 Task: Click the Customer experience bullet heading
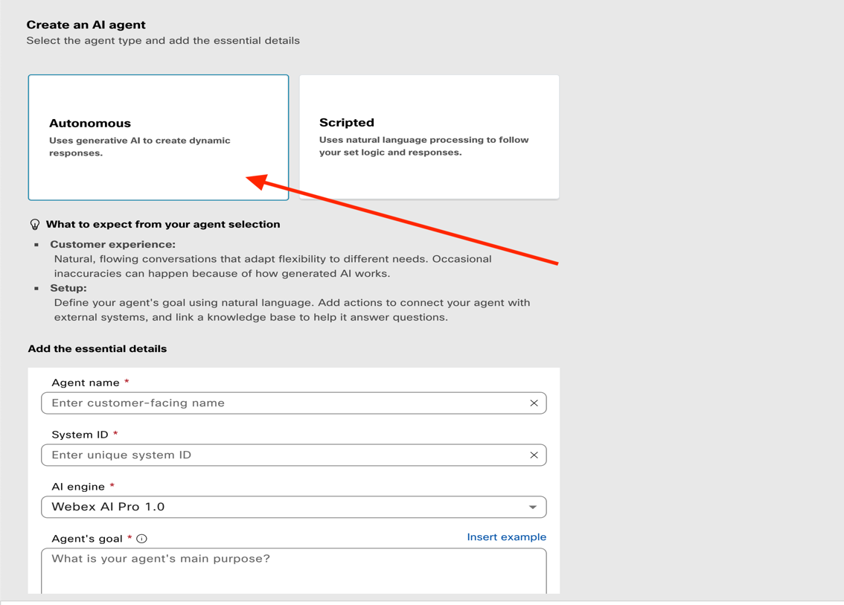(112, 244)
